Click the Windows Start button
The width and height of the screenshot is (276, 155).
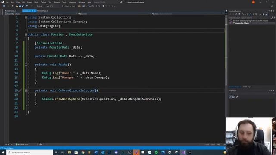coord(3,152)
